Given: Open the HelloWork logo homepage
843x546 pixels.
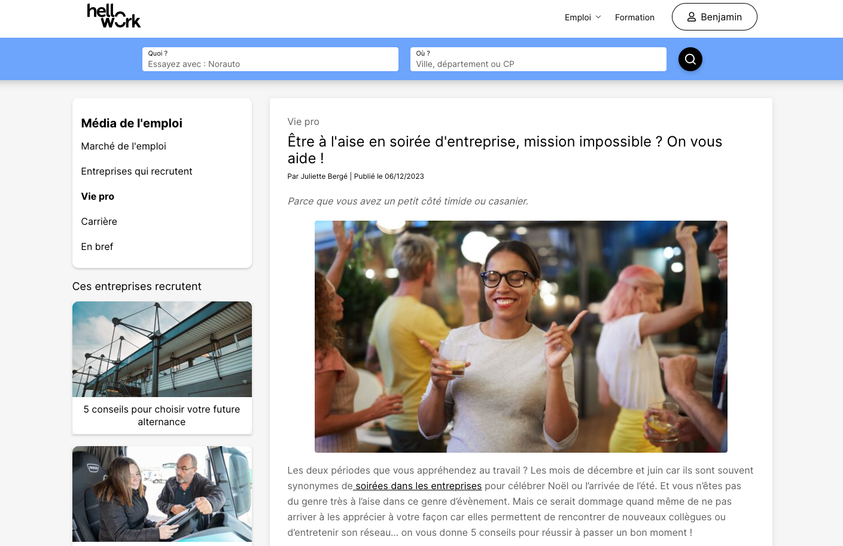Looking at the screenshot, I should pyautogui.click(x=114, y=16).
